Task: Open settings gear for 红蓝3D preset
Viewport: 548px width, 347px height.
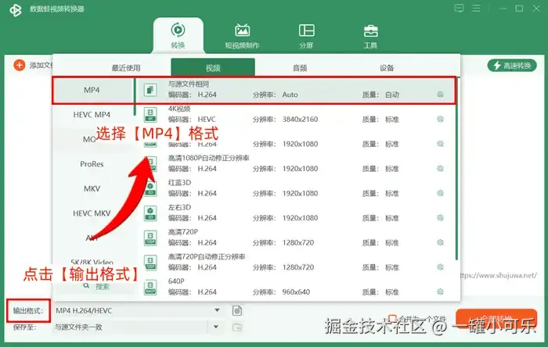Action: [440, 193]
